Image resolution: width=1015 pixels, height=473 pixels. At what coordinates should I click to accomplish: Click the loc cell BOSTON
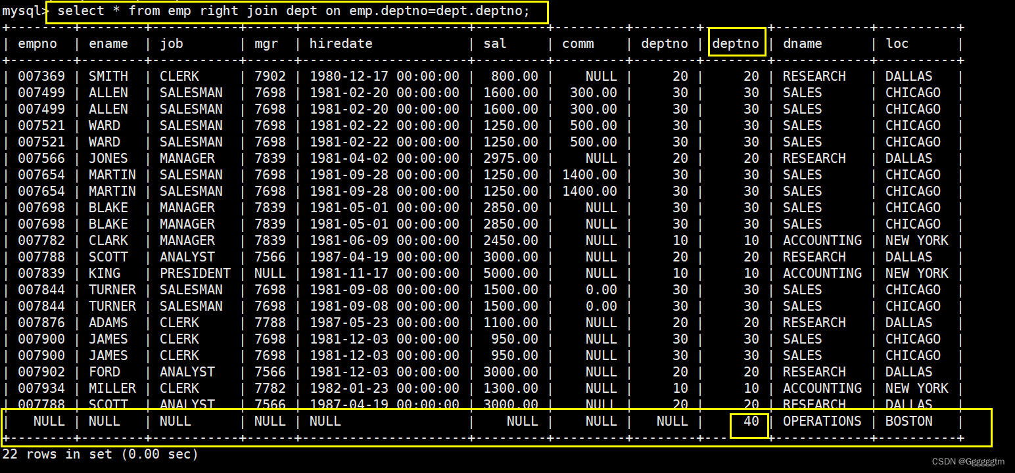click(x=909, y=421)
